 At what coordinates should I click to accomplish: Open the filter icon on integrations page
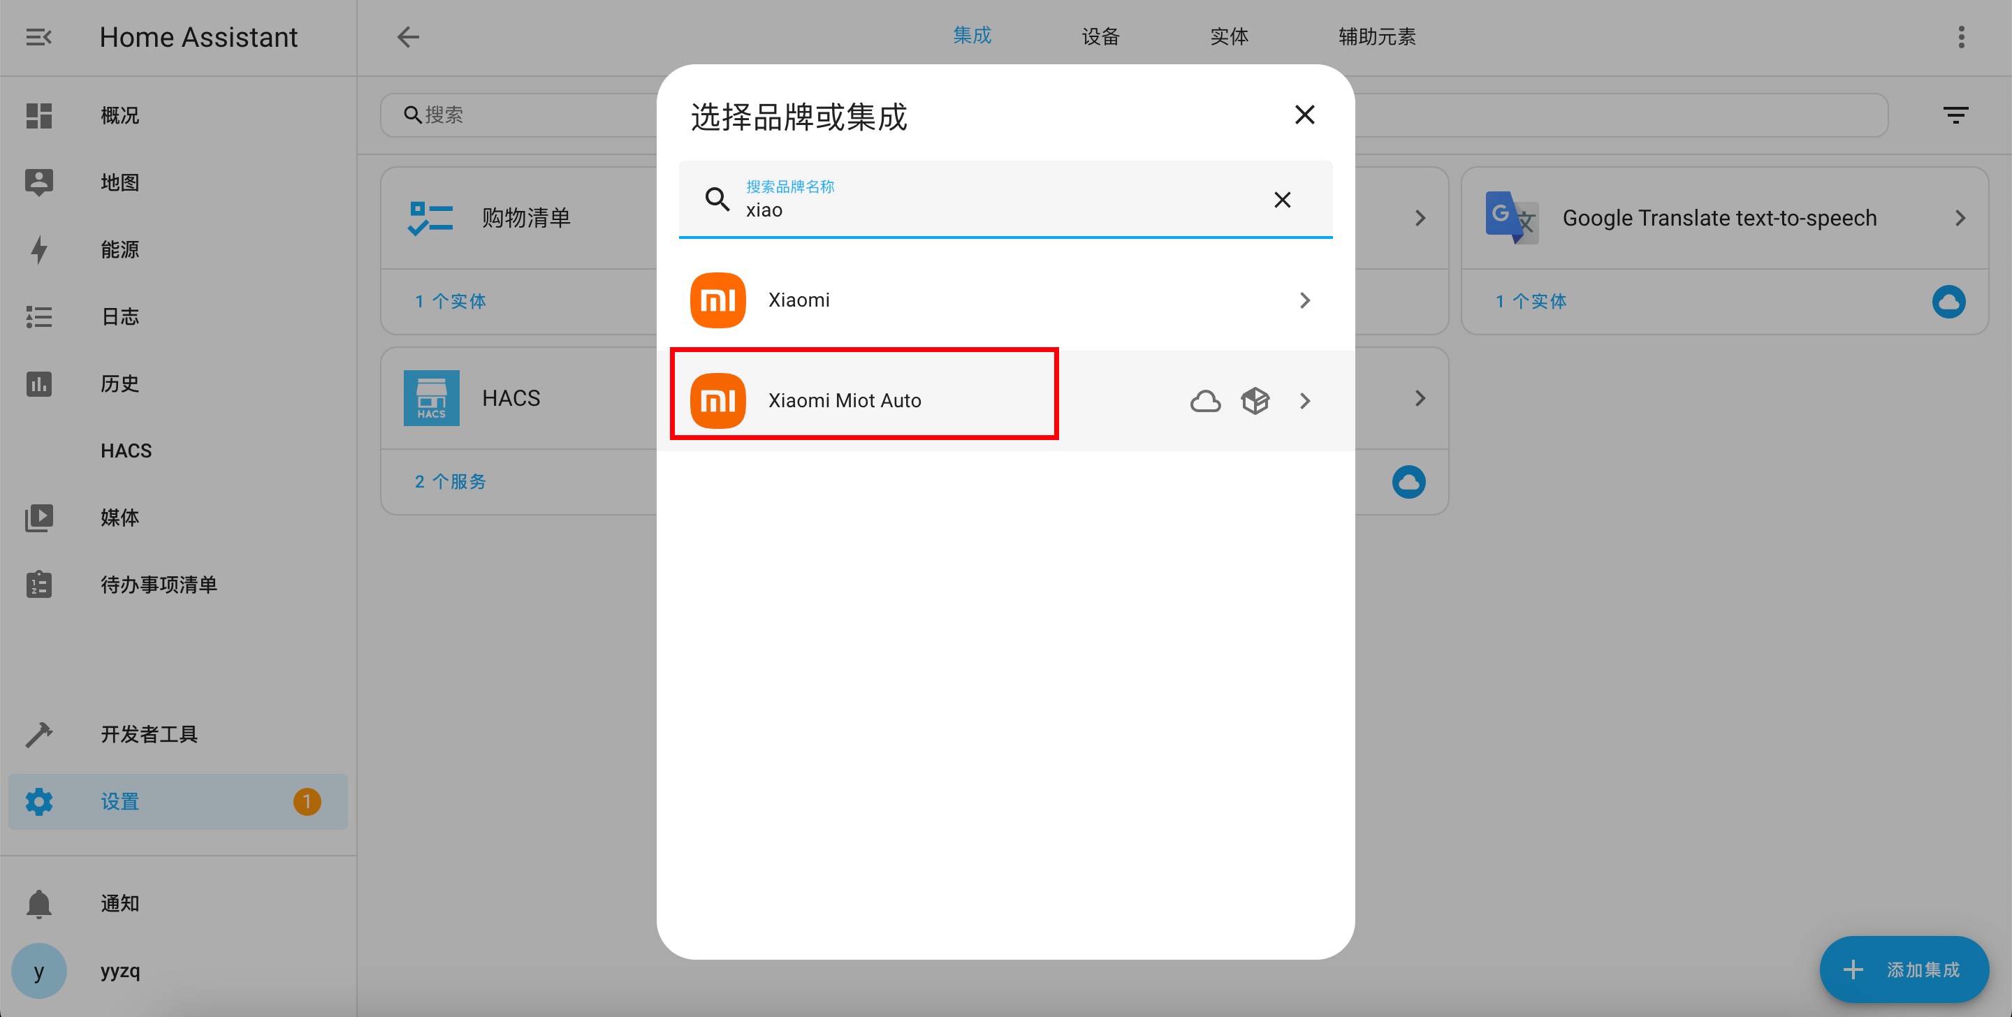tap(1955, 116)
